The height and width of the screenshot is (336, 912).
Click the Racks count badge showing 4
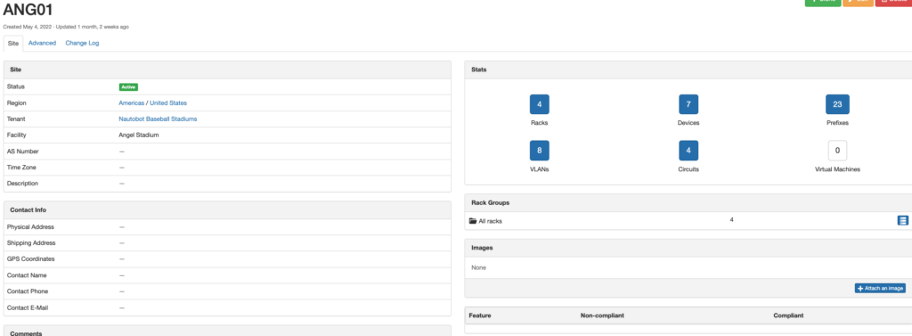pyautogui.click(x=539, y=104)
